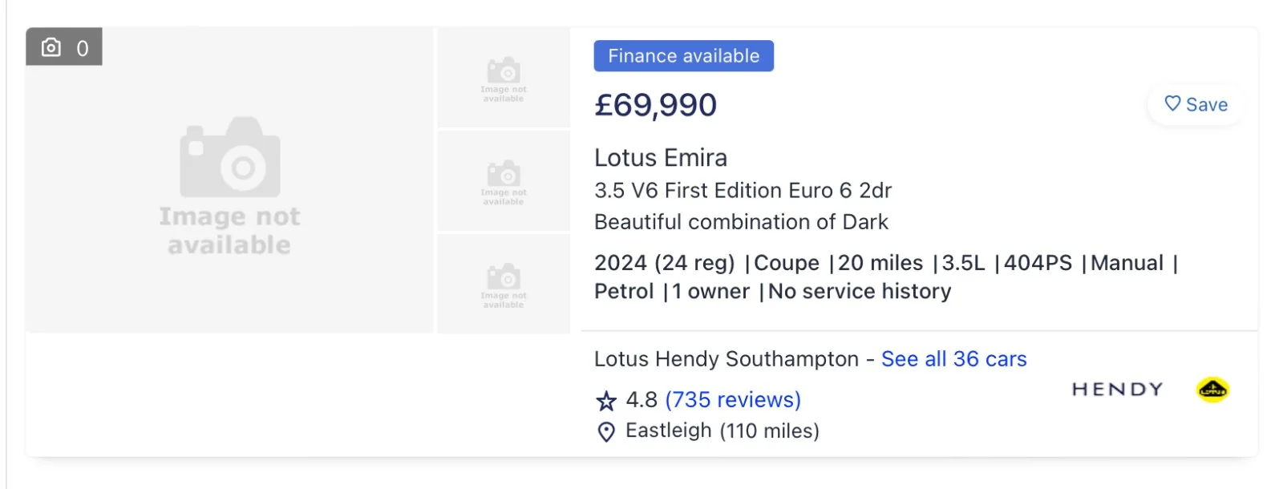The height and width of the screenshot is (489, 1283).
Task: Click the camera photo count icon
Action: [x=51, y=47]
